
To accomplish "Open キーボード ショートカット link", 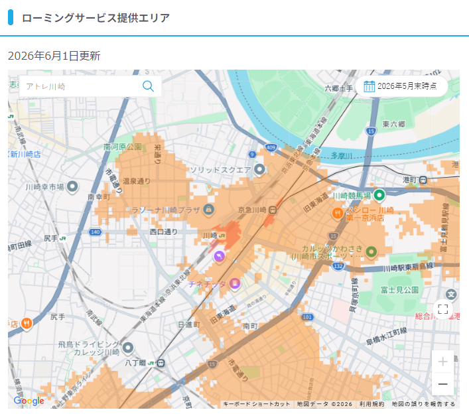I will coord(257,404).
